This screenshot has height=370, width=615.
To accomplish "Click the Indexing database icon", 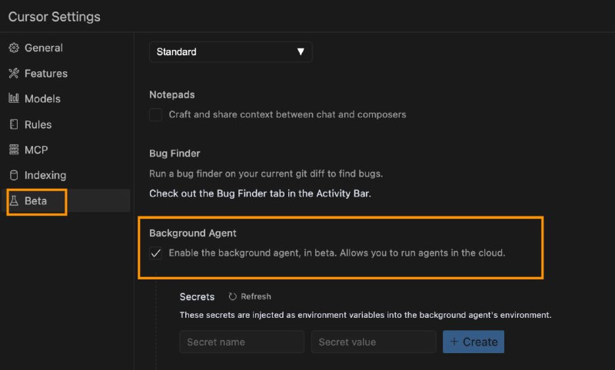I will tap(14, 175).
